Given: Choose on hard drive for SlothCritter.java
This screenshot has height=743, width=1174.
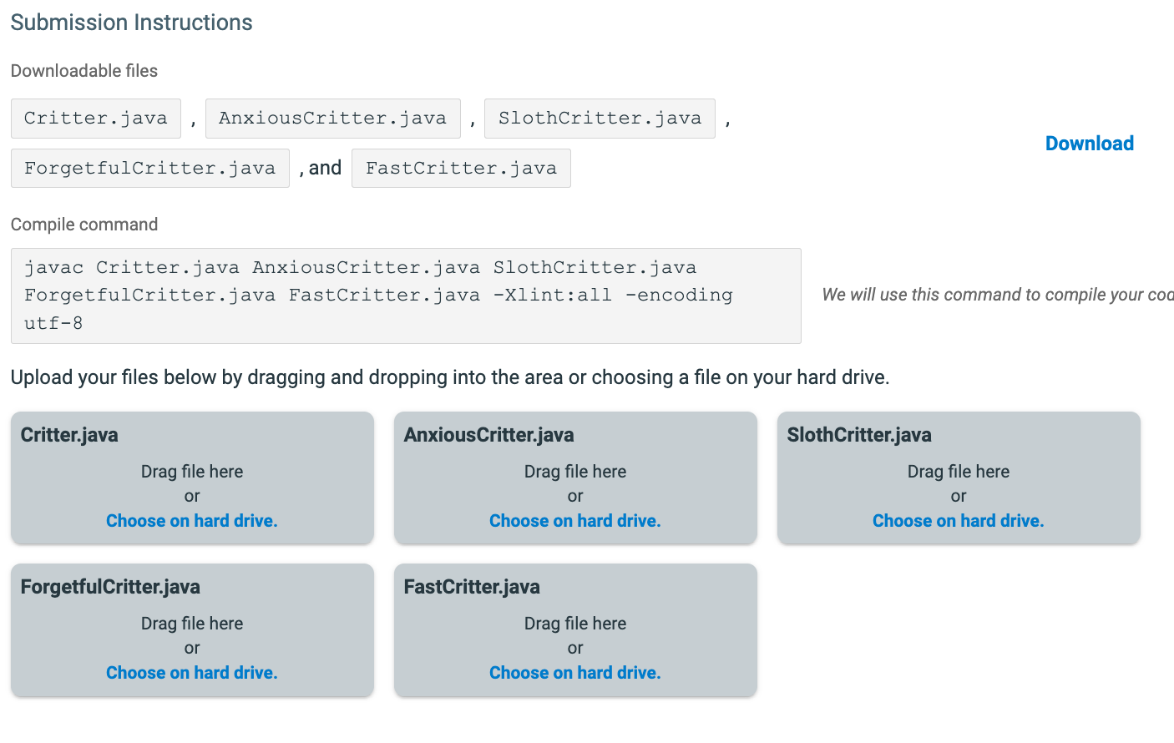Looking at the screenshot, I should tap(958, 521).
